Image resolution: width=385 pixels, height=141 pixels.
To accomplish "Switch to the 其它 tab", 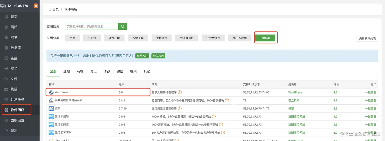I will coord(147,71).
